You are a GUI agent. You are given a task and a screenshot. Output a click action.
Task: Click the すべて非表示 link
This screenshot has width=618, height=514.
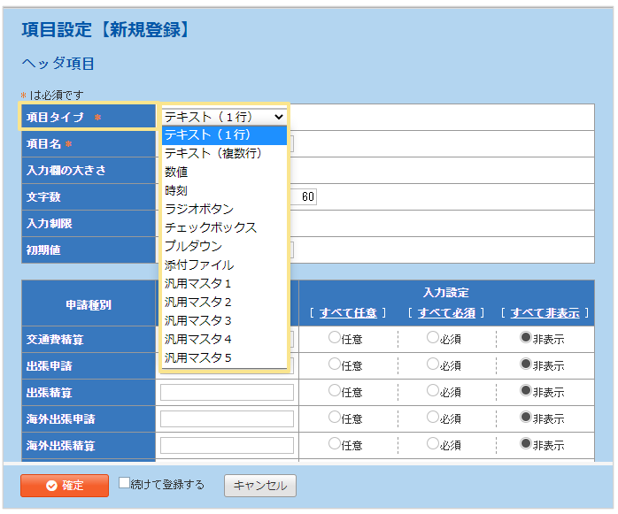tap(545, 313)
